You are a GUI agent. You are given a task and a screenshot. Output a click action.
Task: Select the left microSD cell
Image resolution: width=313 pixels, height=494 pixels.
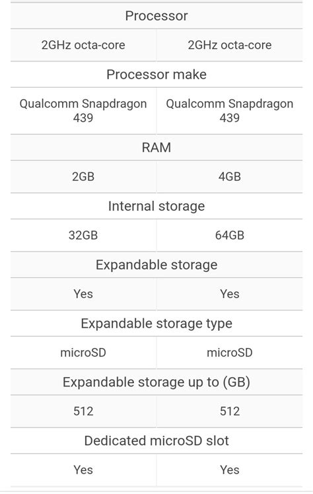pos(83,353)
